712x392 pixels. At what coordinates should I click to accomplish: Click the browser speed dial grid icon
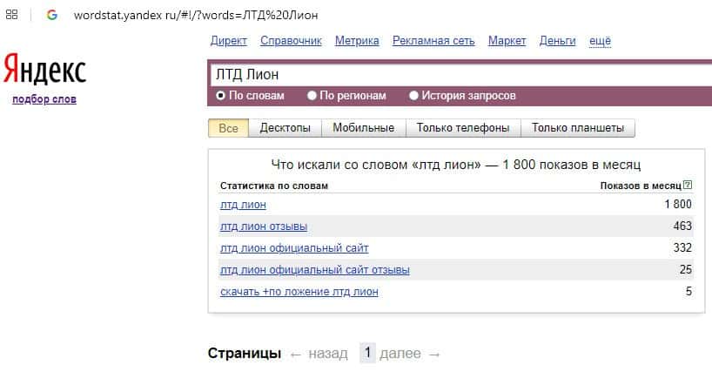click(x=12, y=15)
